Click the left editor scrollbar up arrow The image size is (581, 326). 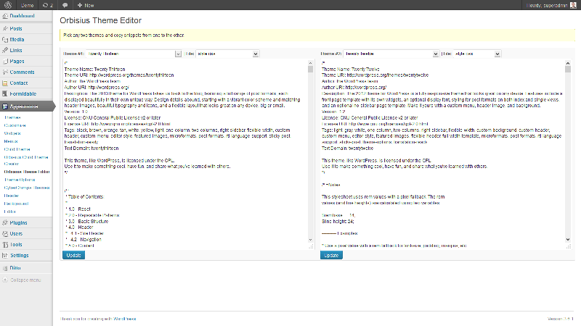pyautogui.click(x=311, y=63)
